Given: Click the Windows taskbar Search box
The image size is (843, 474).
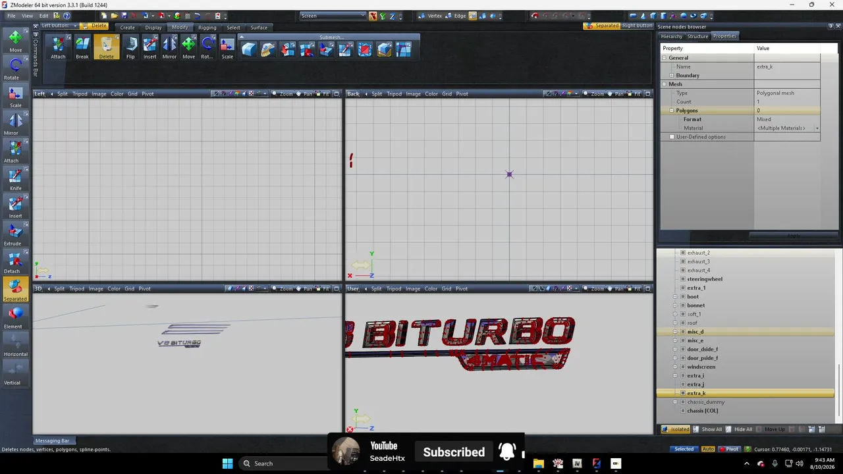Looking at the screenshot, I should click(283, 463).
